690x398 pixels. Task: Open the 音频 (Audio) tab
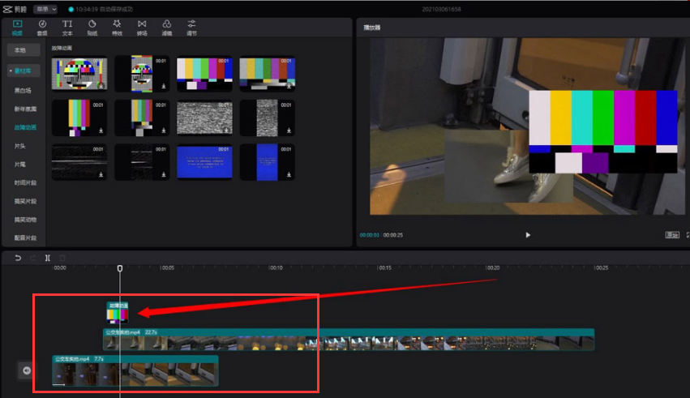pos(41,28)
